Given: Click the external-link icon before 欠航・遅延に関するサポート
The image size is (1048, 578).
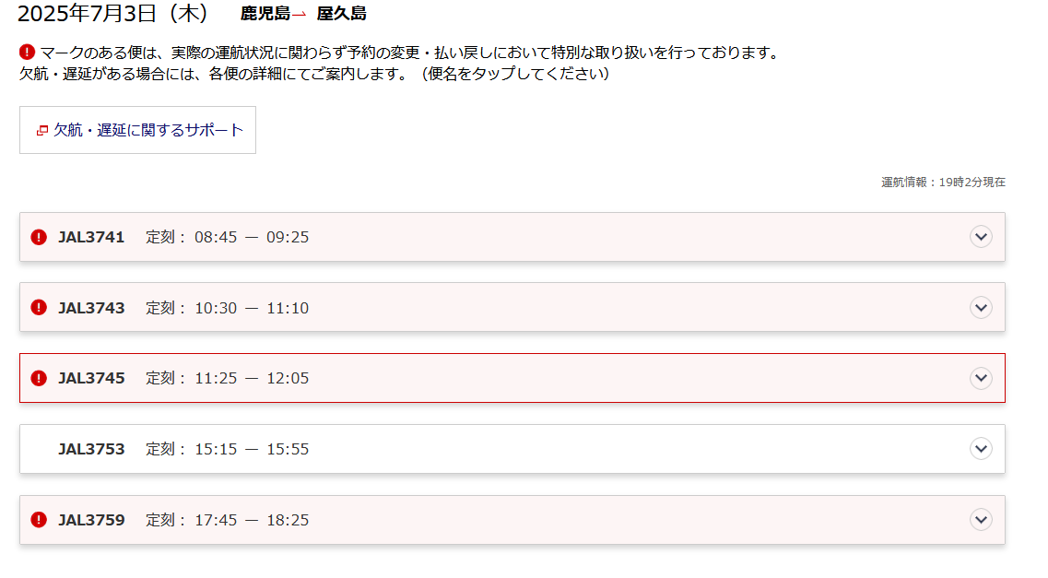Looking at the screenshot, I should point(42,130).
